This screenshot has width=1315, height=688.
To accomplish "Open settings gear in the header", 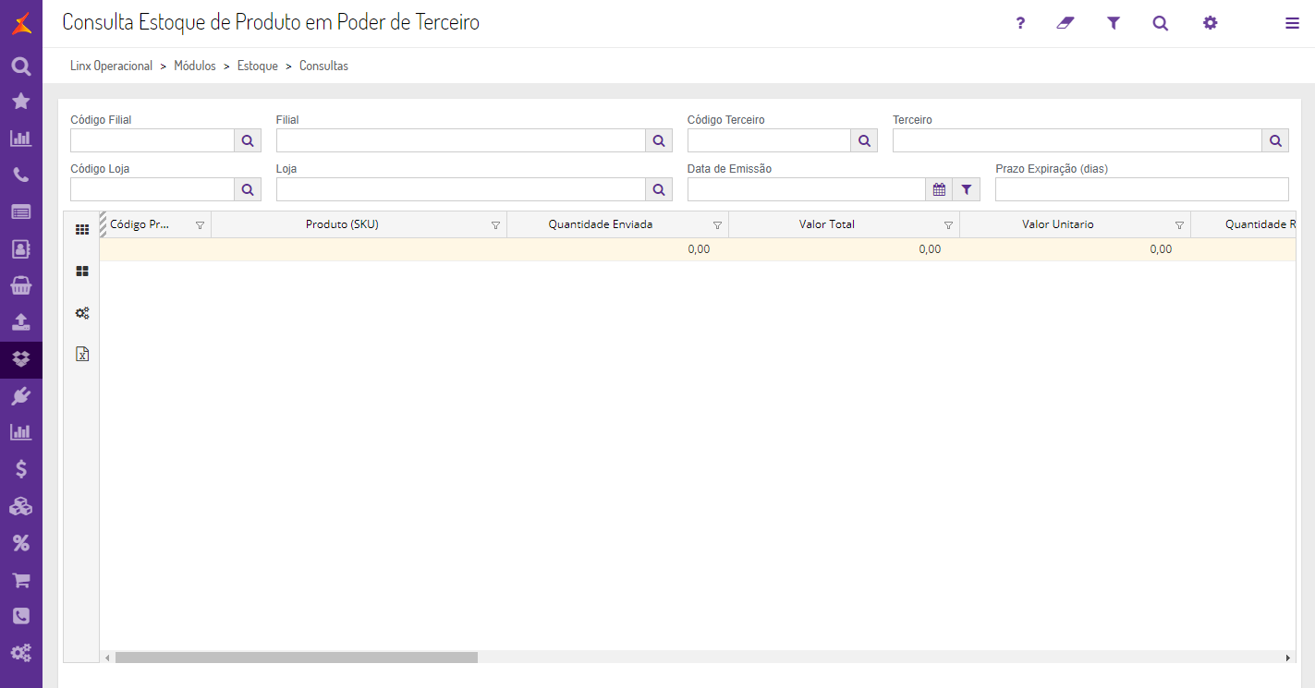I will (x=1210, y=23).
